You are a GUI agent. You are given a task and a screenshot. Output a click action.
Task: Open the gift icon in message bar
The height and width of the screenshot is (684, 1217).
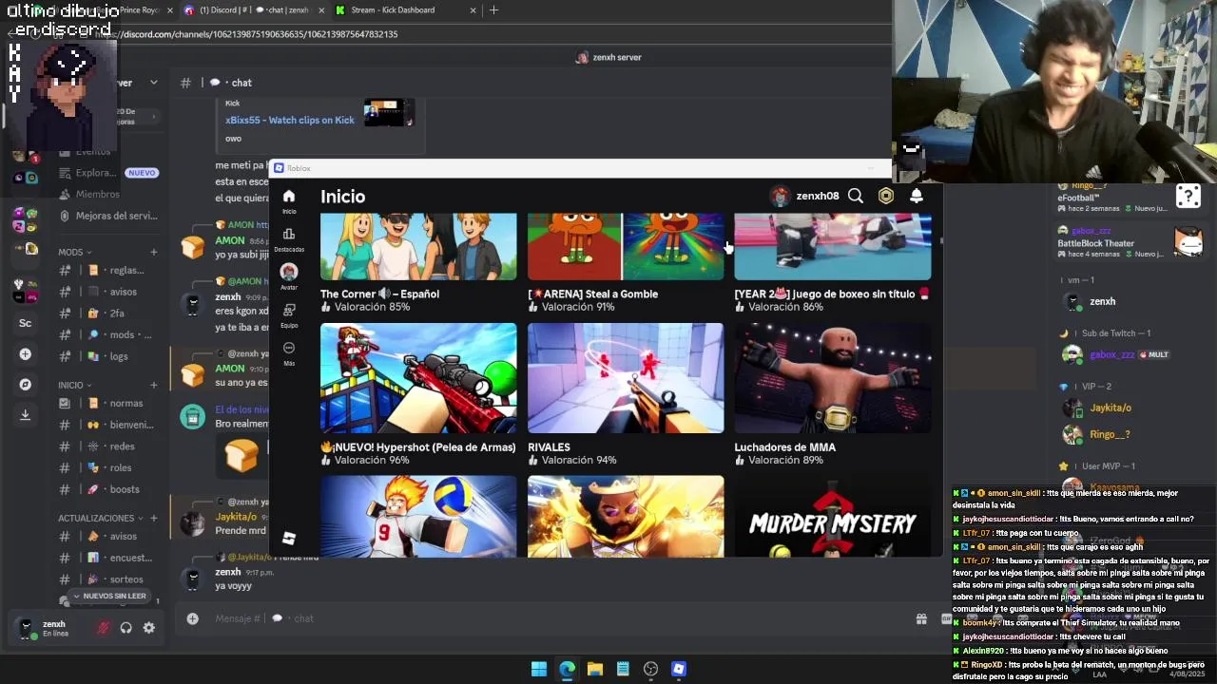[921, 618]
